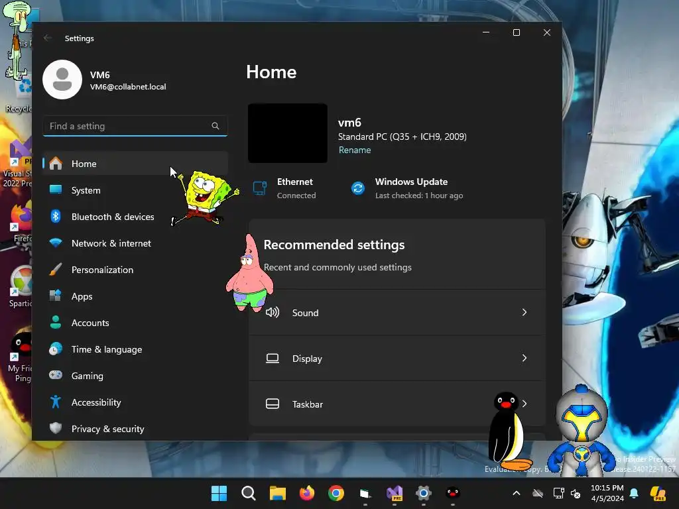Screen dimensions: 679x509
Task: Open the notification bell
Action: (x=634, y=493)
